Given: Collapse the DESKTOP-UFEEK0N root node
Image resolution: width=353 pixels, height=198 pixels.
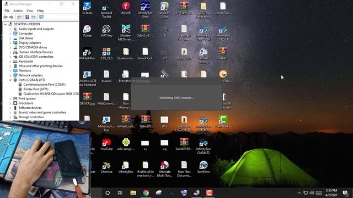Looking at the screenshot, I should (x=6, y=24).
